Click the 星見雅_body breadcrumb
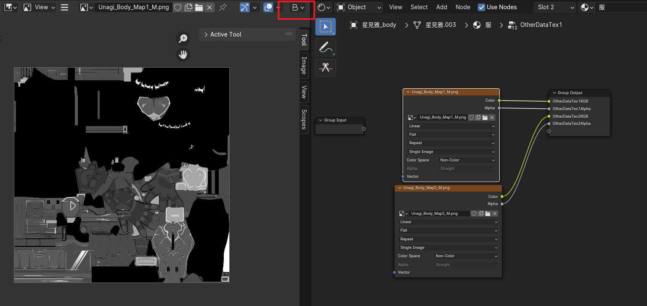The height and width of the screenshot is (306, 647). tap(379, 25)
